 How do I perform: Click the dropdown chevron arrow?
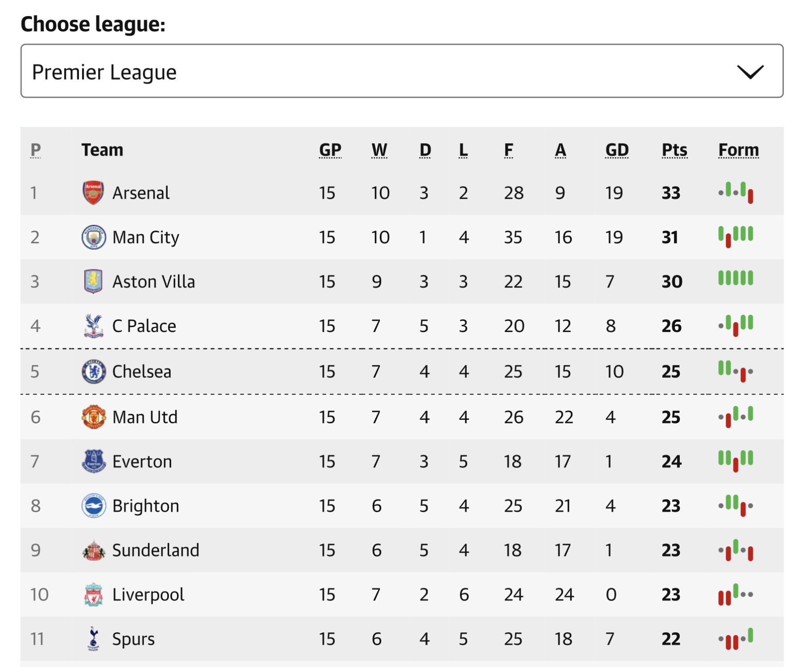point(750,71)
